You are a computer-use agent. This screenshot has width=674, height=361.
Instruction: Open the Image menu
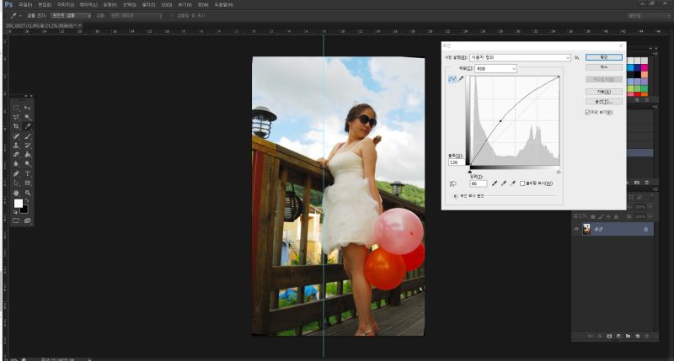[66, 5]
